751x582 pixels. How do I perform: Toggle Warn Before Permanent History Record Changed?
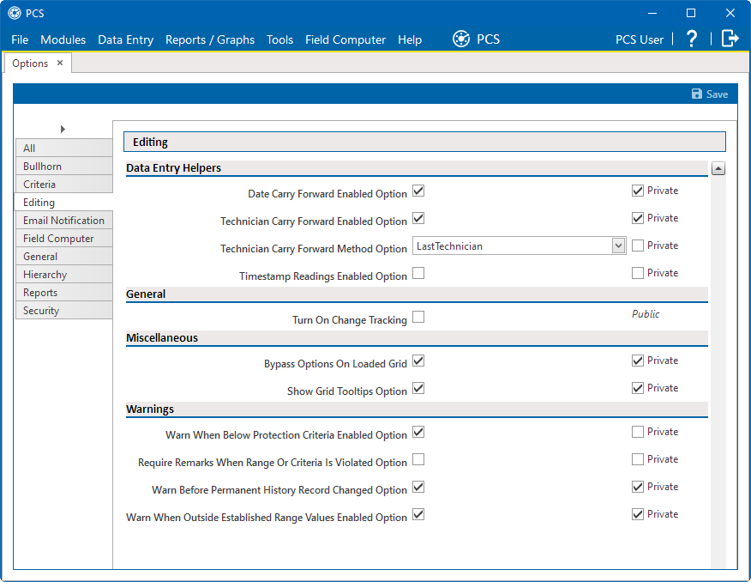(418, 487)
